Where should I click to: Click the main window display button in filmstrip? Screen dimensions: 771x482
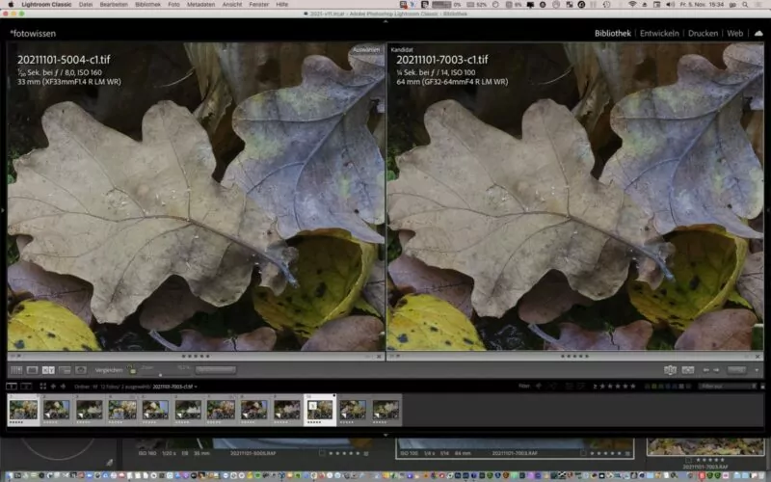[x=12, y=387]
